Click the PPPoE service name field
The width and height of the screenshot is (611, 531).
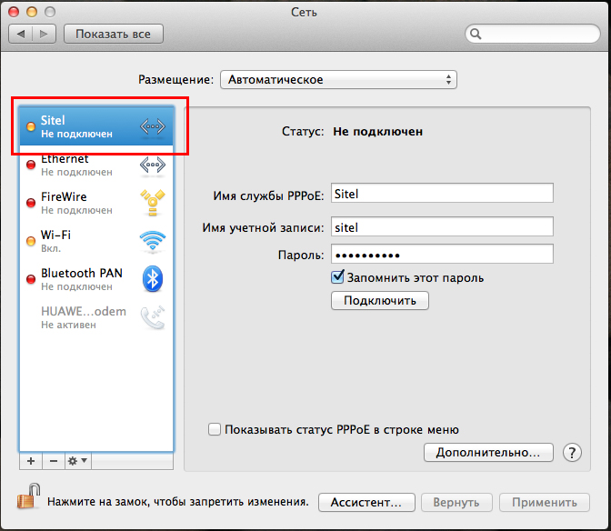pyautogui.click(x=442, y=193)
